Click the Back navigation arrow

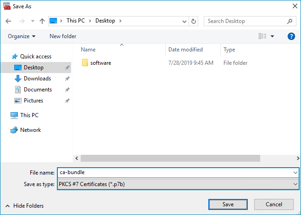click(8, 21)
